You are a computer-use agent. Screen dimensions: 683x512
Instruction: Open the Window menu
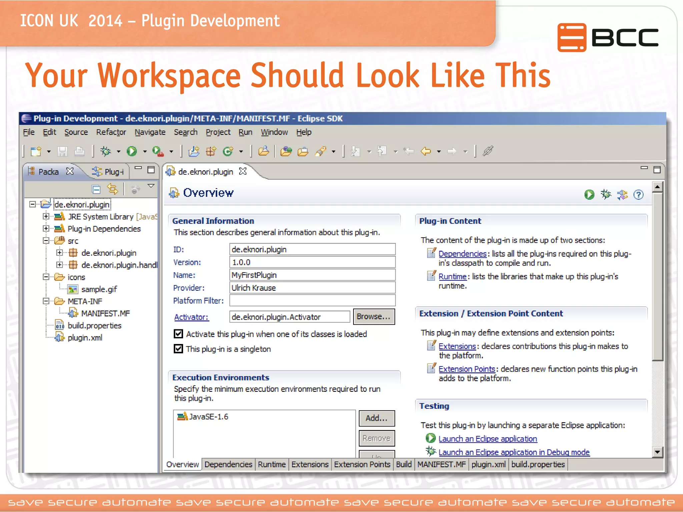[274, 132]
